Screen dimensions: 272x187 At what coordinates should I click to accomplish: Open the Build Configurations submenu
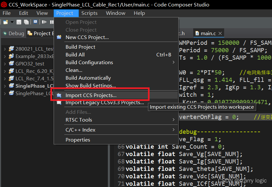[x=116, y=62]
